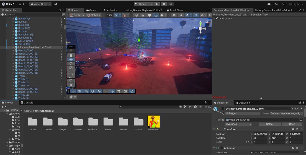Click the orientation gizmo cube
This screenshot has height=155, width=306.
tap(201, 28)
